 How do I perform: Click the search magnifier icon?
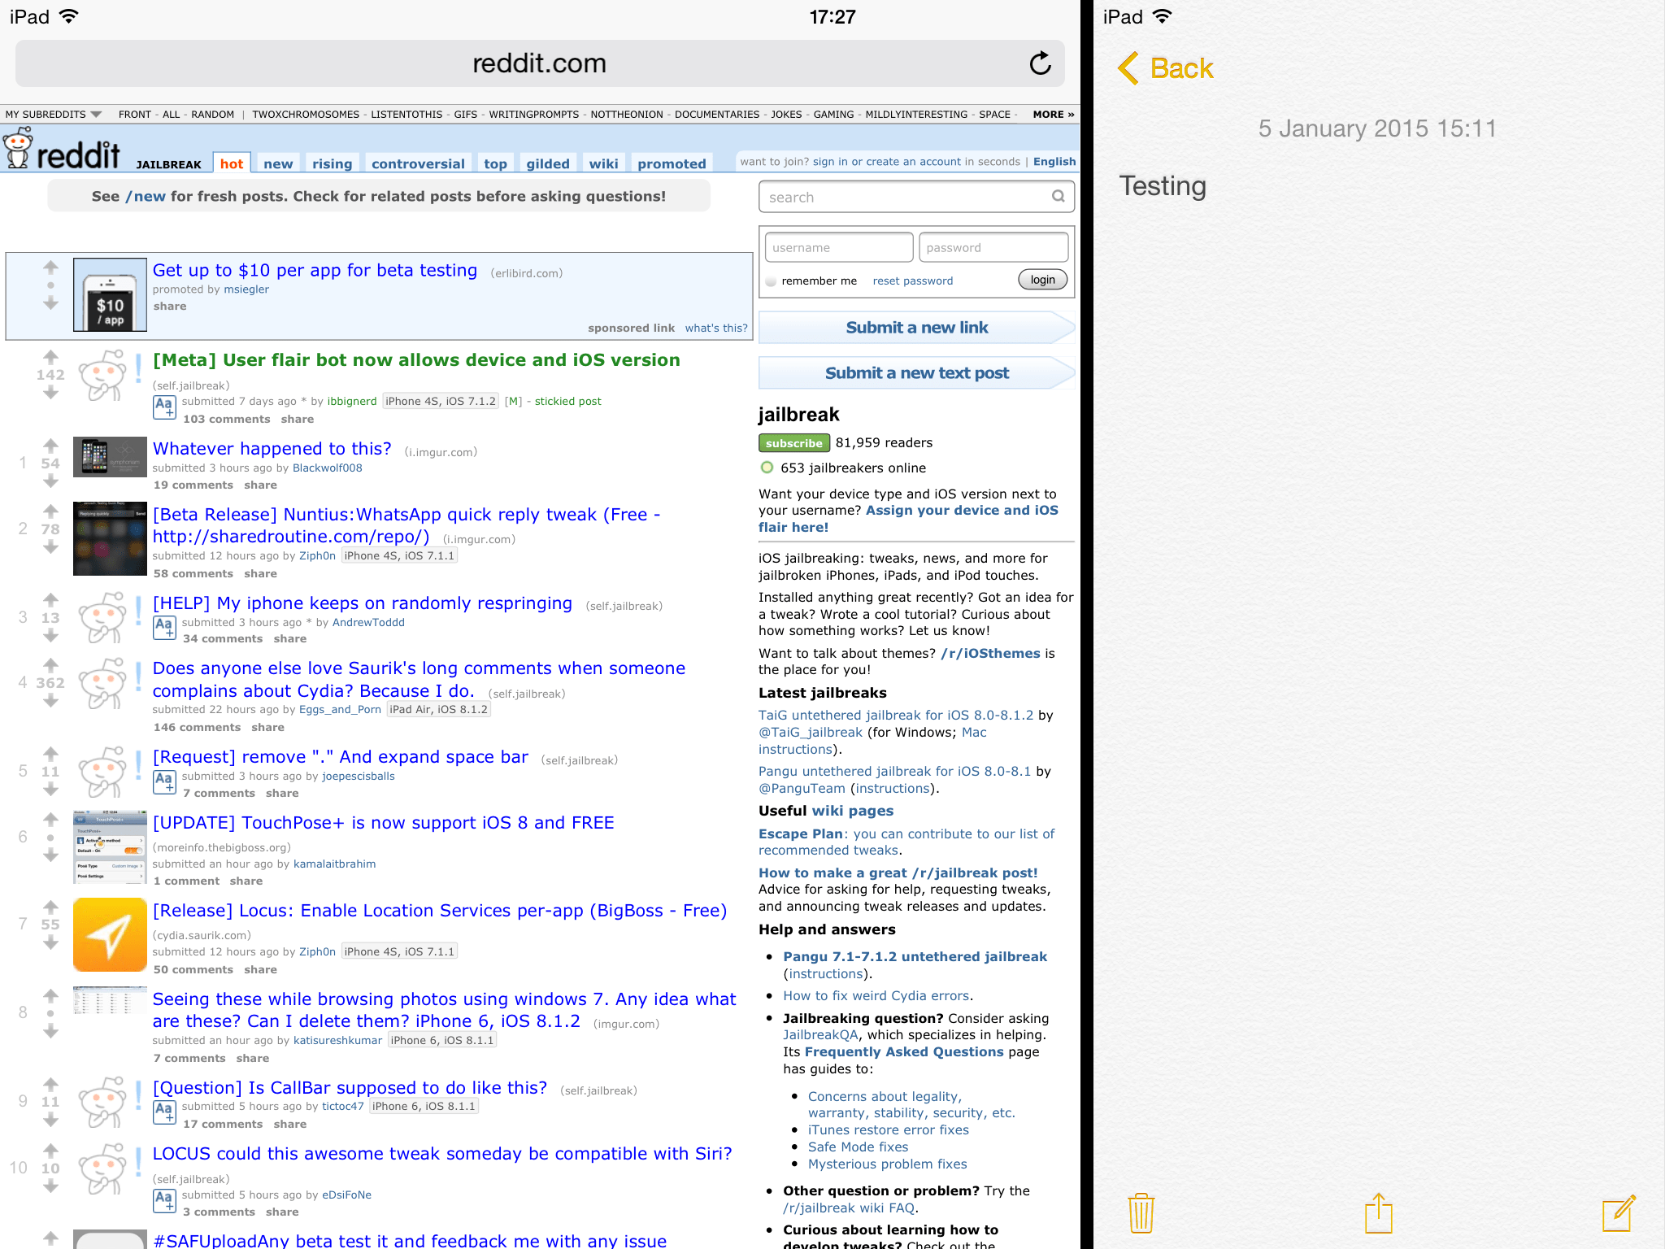1059,196
